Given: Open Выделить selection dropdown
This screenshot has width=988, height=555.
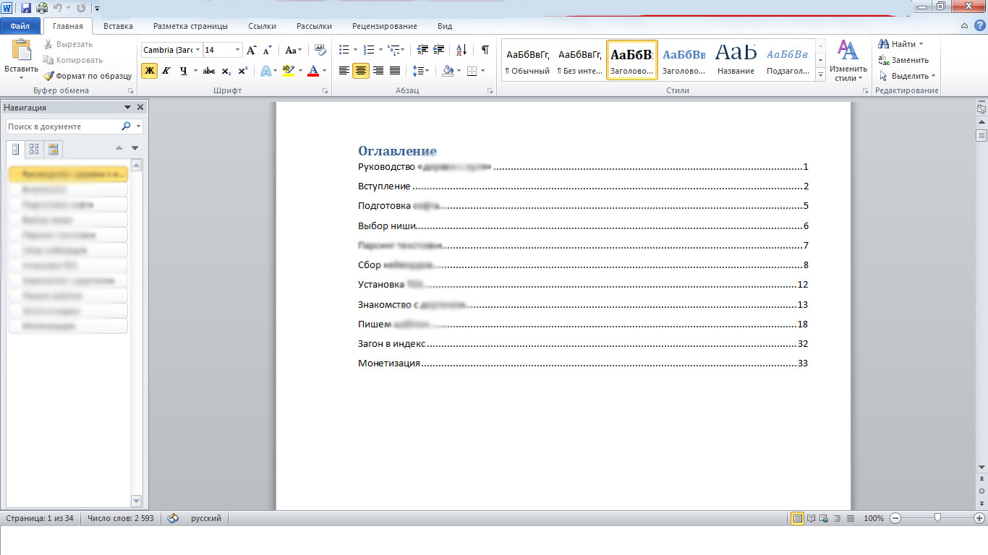Looking at the screenshot, I should coord(907,76).
